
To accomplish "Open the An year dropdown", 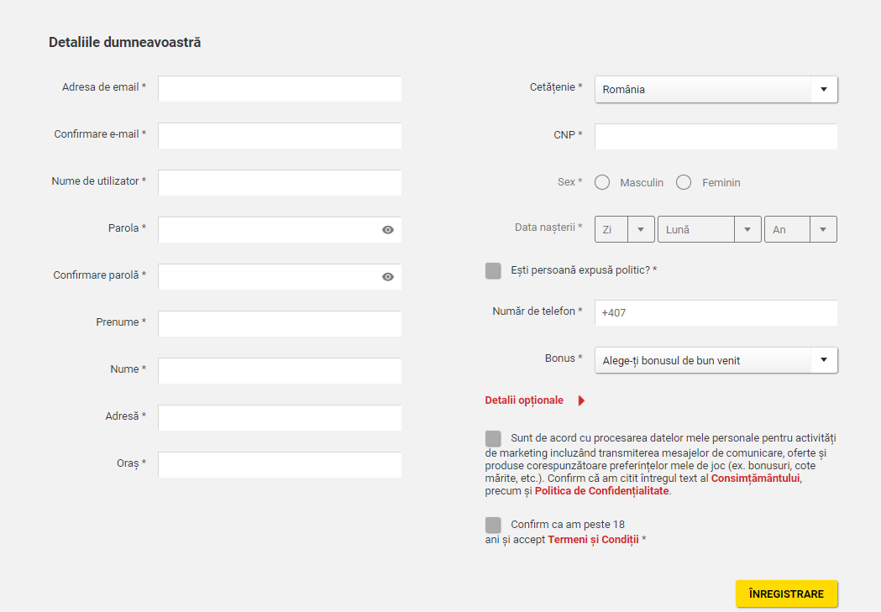I will pyautogui.click(x=800, y=230).
